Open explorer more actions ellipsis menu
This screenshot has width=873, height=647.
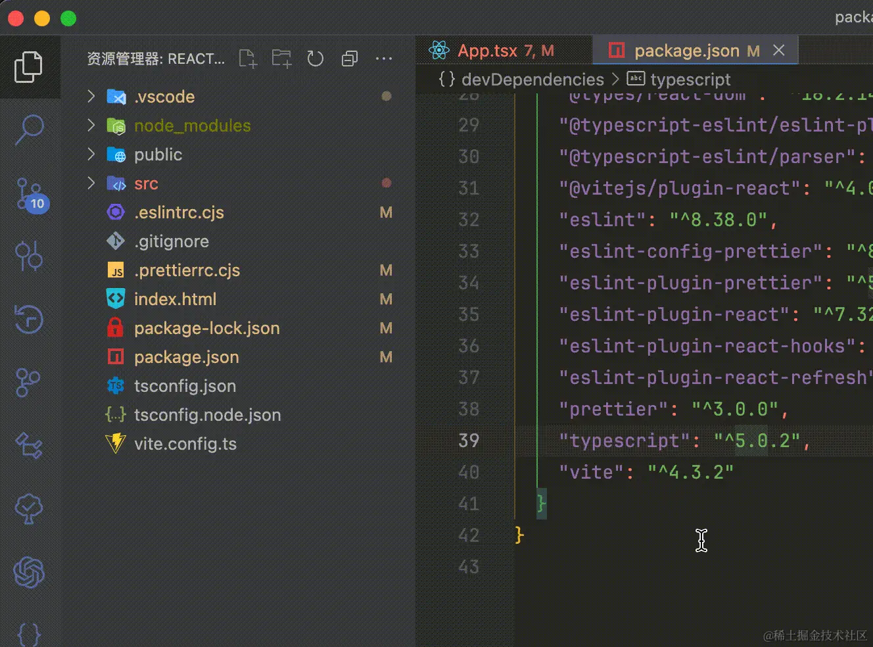384,59
